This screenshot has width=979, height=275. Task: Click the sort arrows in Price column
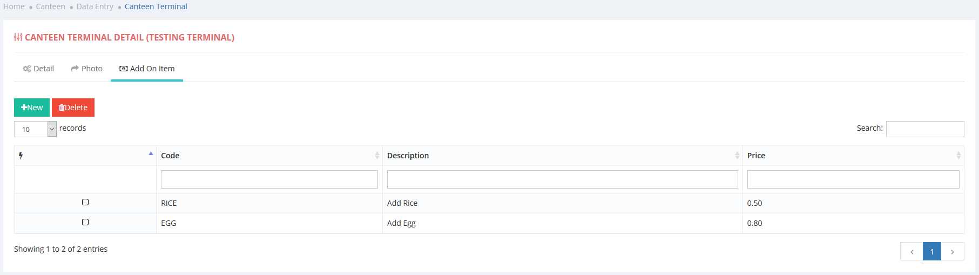tap(958, 156)
